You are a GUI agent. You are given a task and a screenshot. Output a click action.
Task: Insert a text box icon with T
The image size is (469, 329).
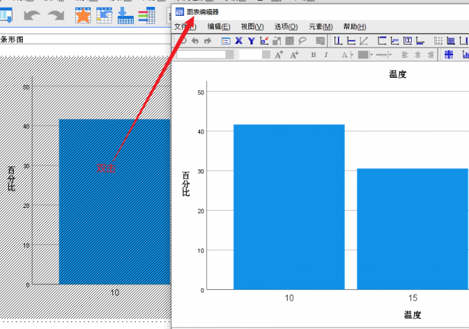[408, 41]
